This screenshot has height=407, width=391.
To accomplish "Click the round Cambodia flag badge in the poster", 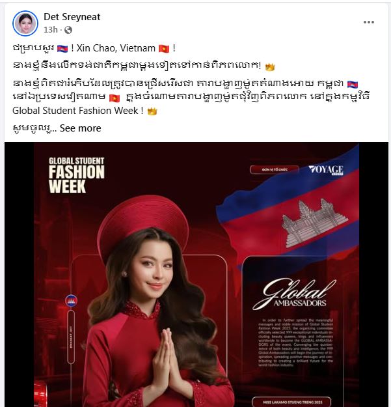I will [x=71, y=301].
